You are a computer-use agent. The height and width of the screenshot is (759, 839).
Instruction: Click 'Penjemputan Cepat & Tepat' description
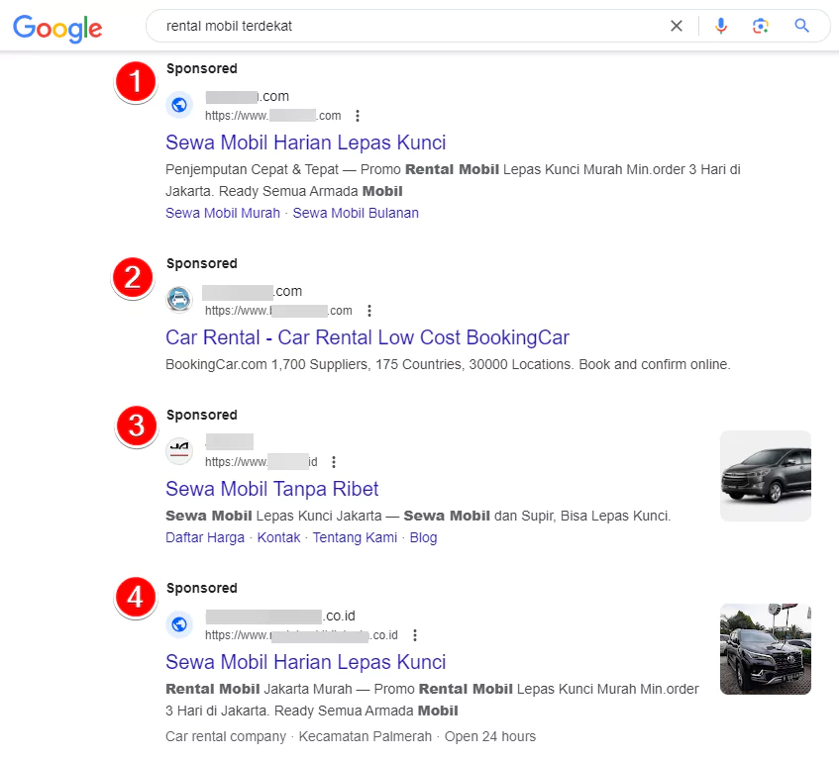coord(453,180)
